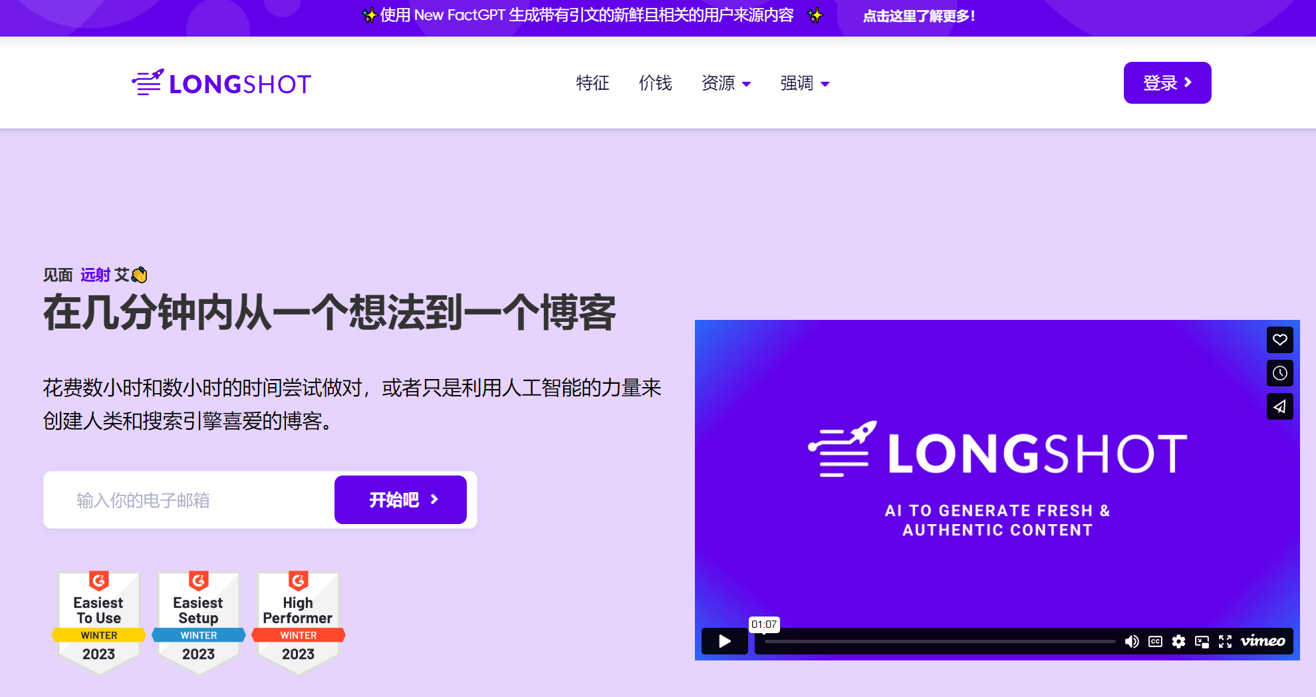
Task: Click the Watch Later clock icon
Action: pyautogui.click(x=1279, y=373)
